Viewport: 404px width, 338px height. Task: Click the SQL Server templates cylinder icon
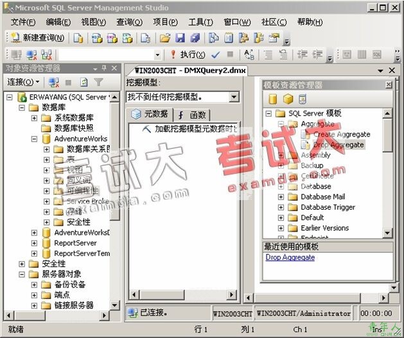273,99
